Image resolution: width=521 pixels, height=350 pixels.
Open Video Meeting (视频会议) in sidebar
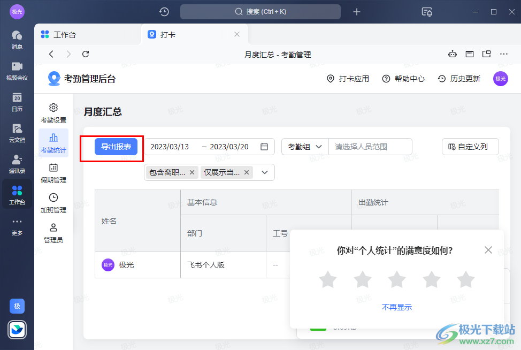17,71
